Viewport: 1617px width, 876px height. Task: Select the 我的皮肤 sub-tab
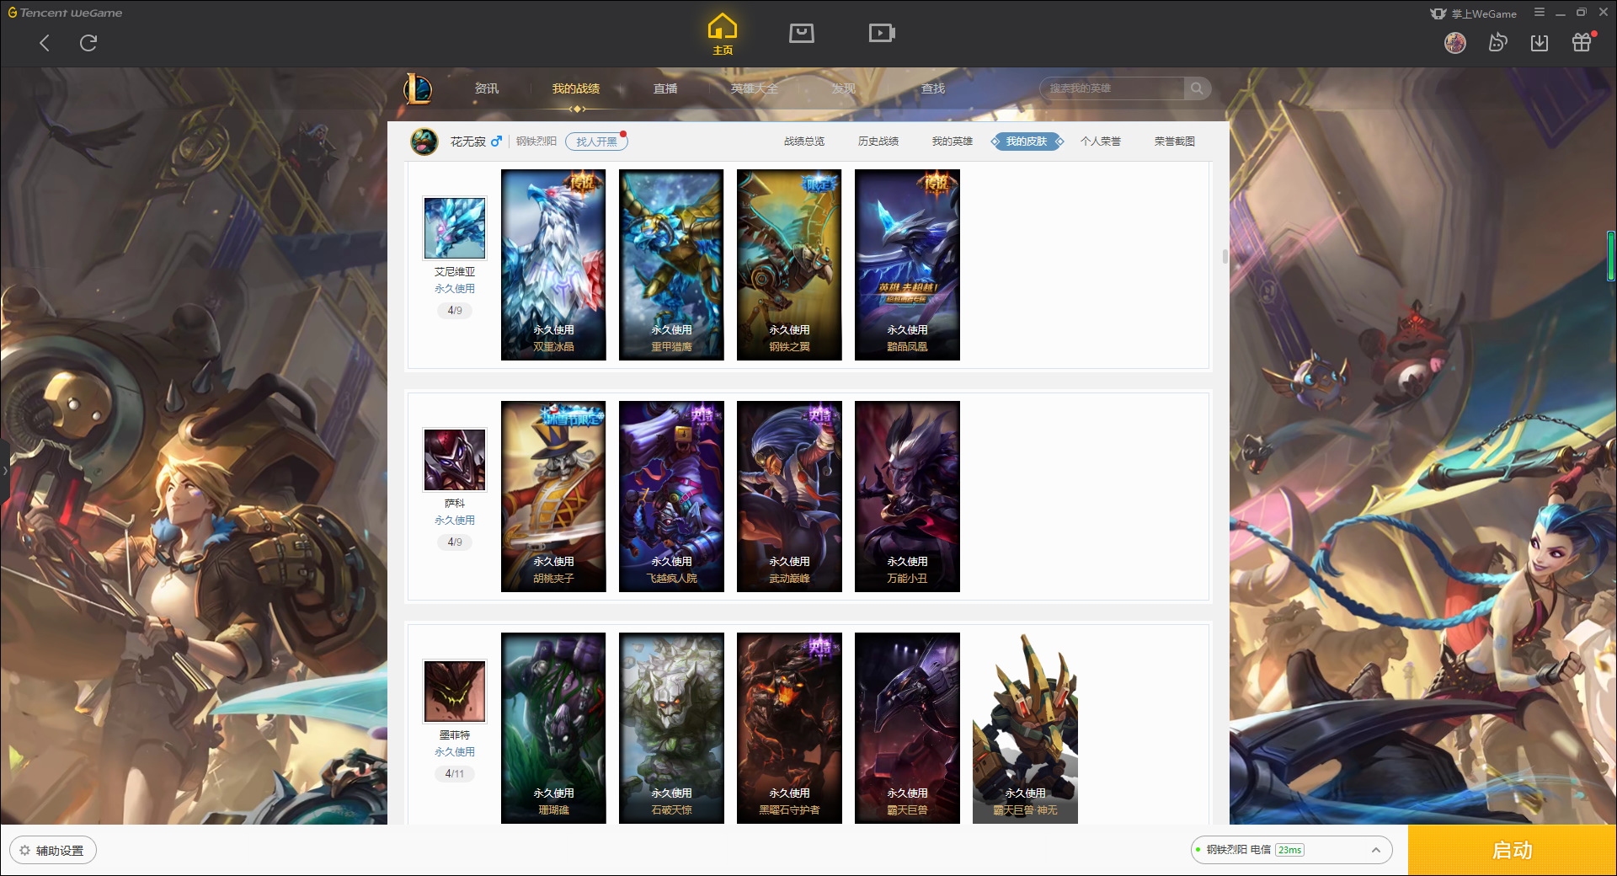[x=1027, y=142]
